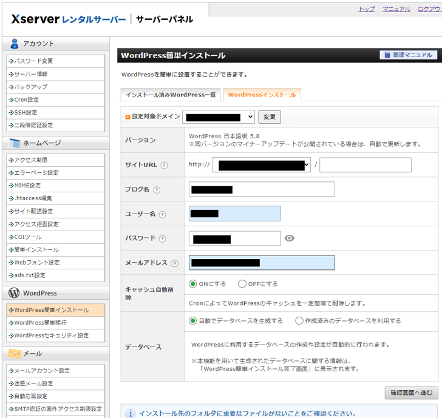This screenshot has width=442, height=418.
Task: Open Webフォント設定 in sidebar
Action: 55,263
